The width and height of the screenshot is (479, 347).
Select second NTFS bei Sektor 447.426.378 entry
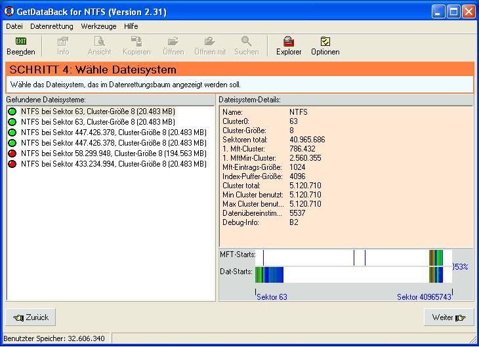(114, 142)
